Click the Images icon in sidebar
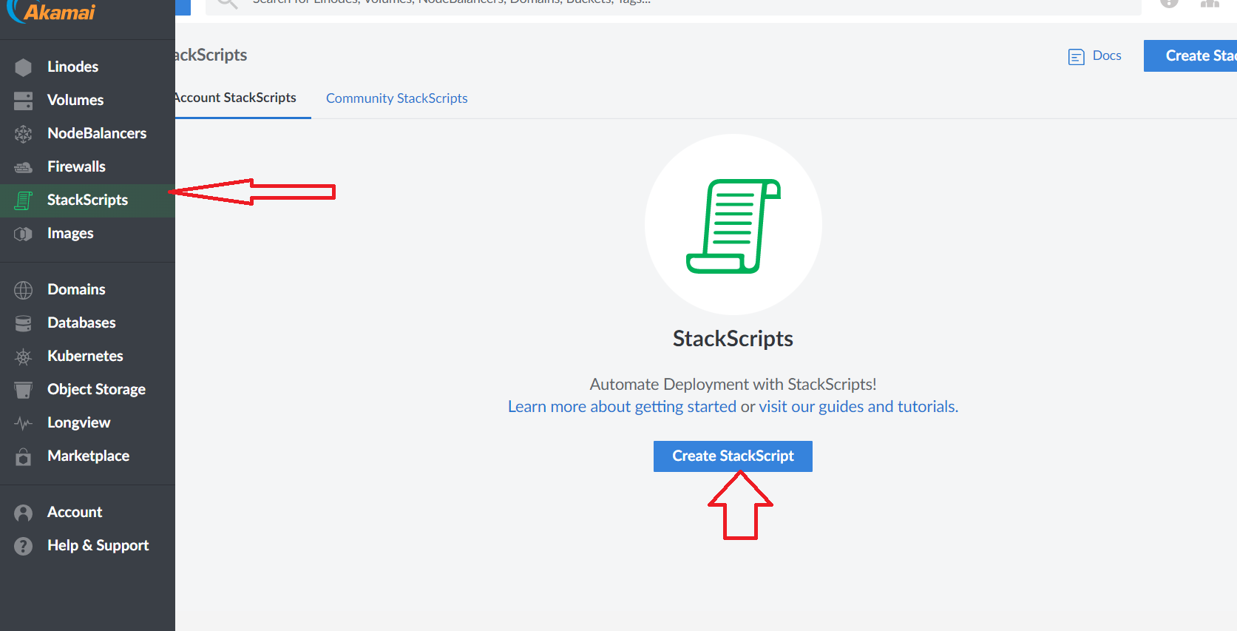Viewport: 1237px width, 631px height. pos(24,234)
